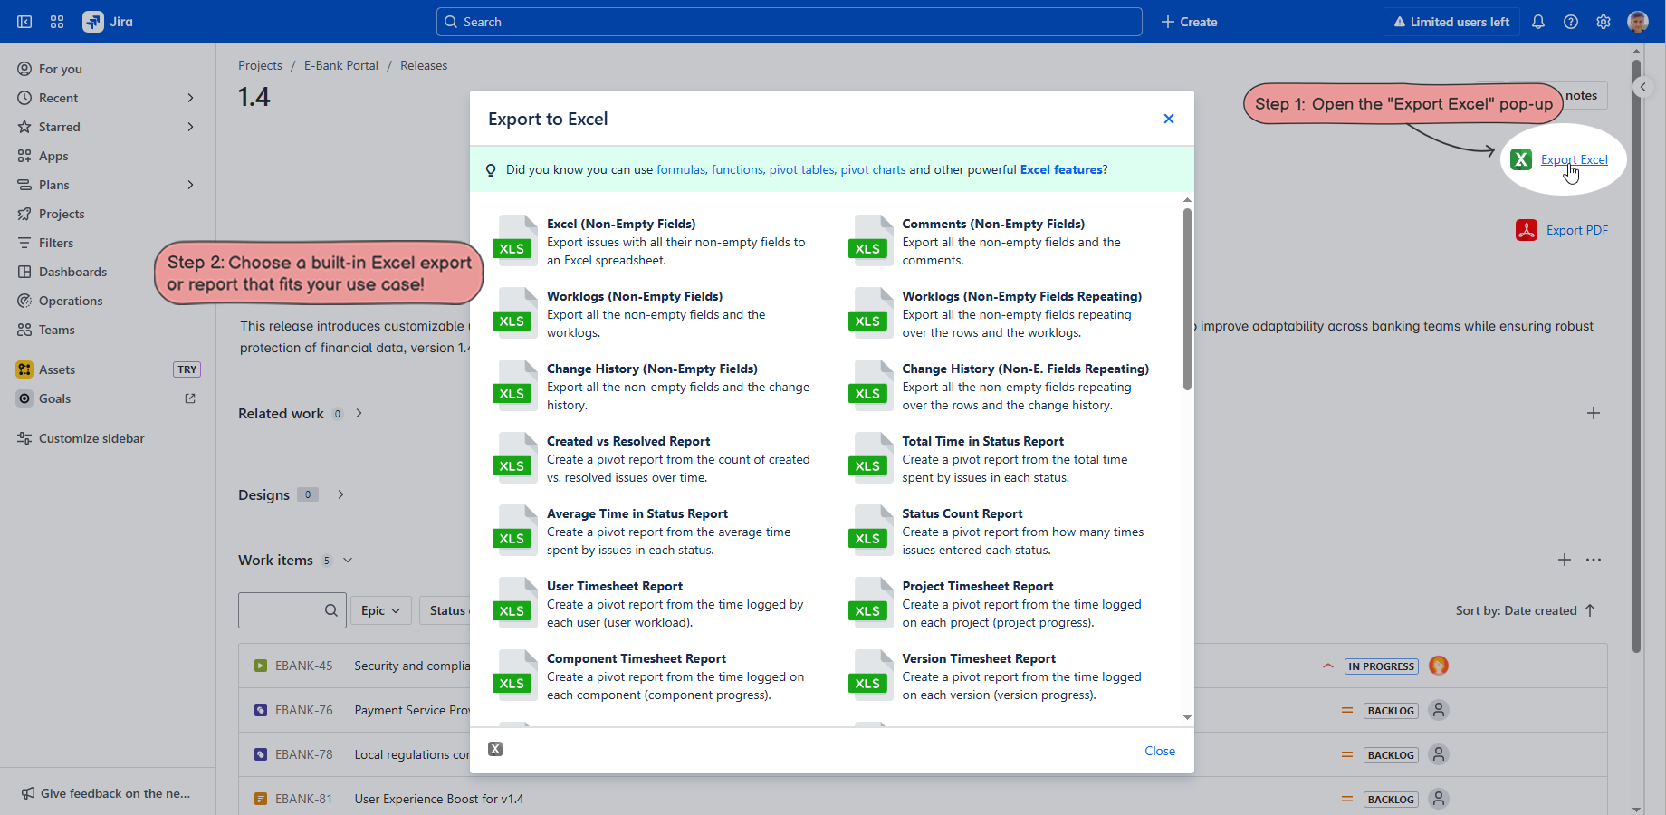The height and width of the screenshot is (815, 1666).
Task: Click the PDF icon beside Export PDF
Action: [1527, 230]
